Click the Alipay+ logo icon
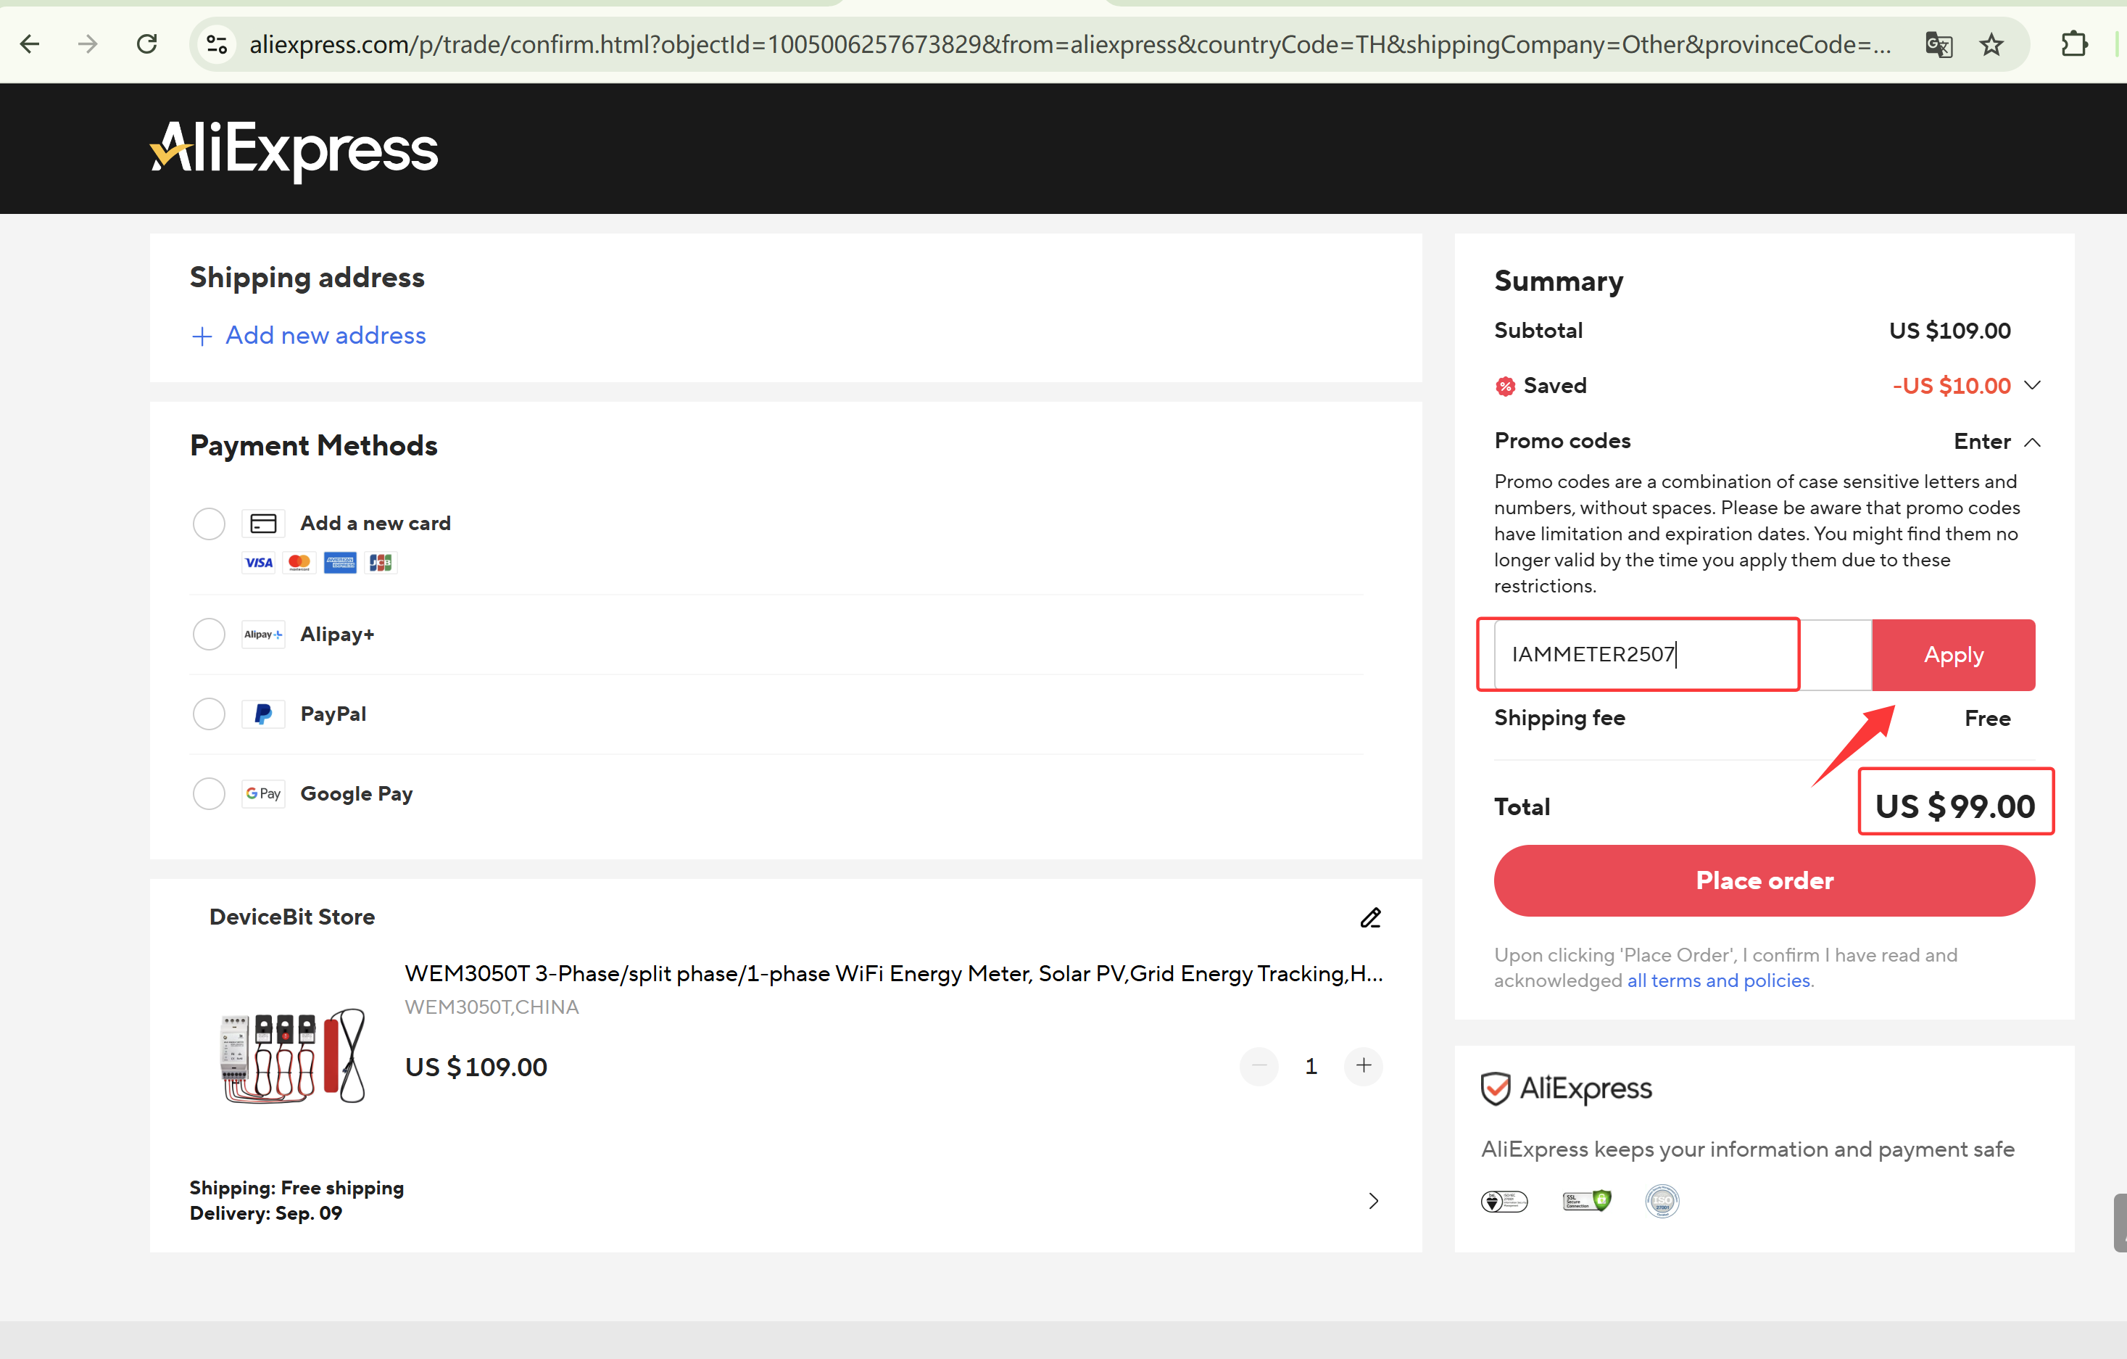2127x1359 pixels. [263, 635]
